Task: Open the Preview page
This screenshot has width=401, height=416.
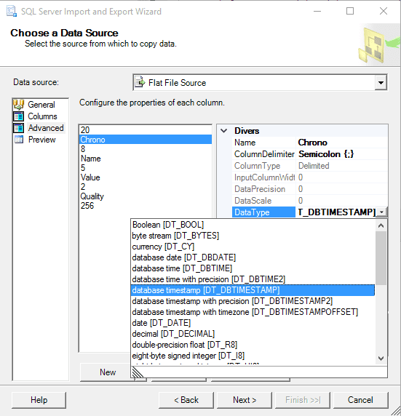Action: pos(42,140)
